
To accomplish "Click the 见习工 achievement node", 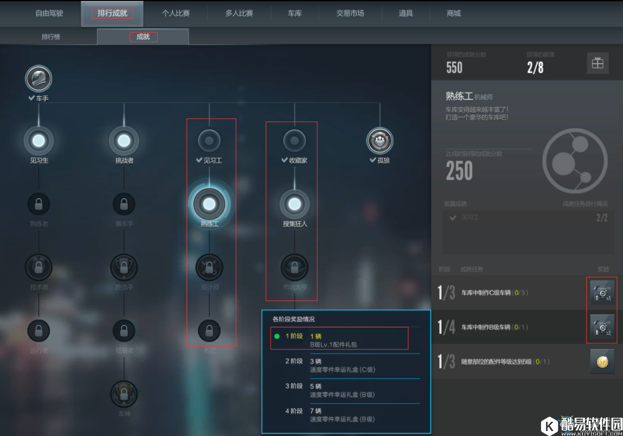I will pos(209,141).
